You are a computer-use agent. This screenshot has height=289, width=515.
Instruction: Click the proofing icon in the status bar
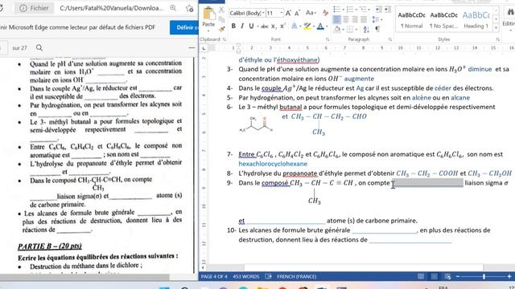(268, 276)
